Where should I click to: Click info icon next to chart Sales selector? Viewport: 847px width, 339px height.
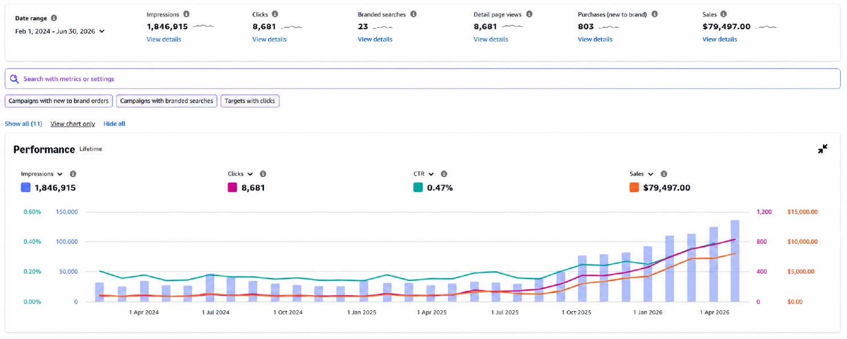click(663, 174)
